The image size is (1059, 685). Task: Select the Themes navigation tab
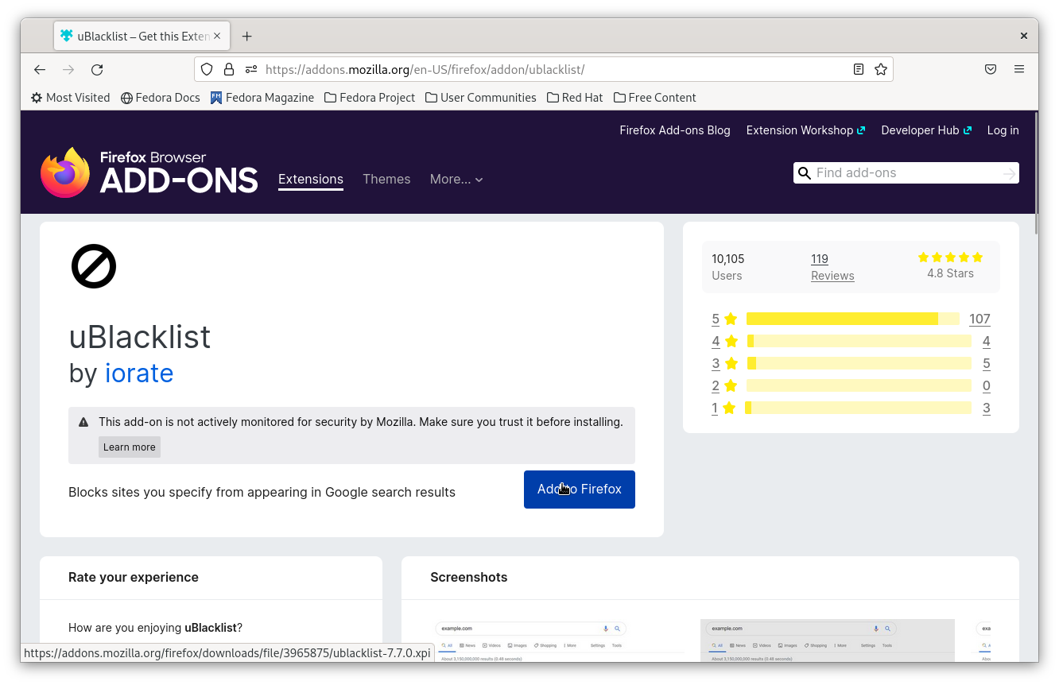(386, 180)
